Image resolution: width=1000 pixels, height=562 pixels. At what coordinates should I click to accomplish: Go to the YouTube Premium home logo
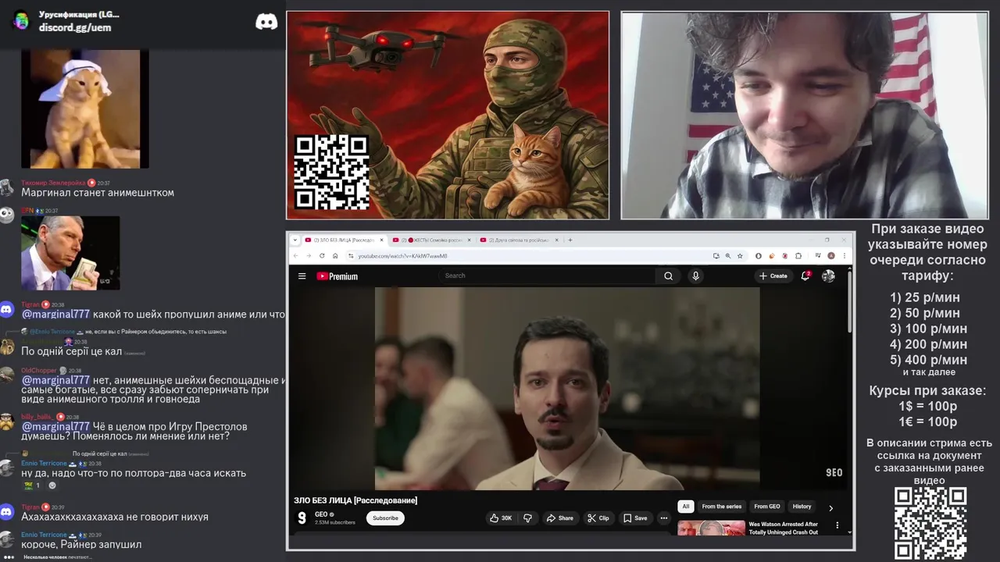(337, 276)
